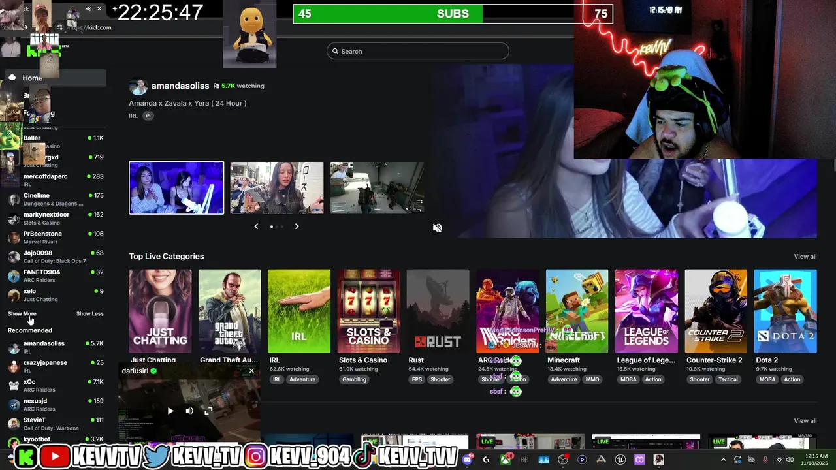
Task: Open Jojo0098 channel in following list
Action: tap(56, 257)
